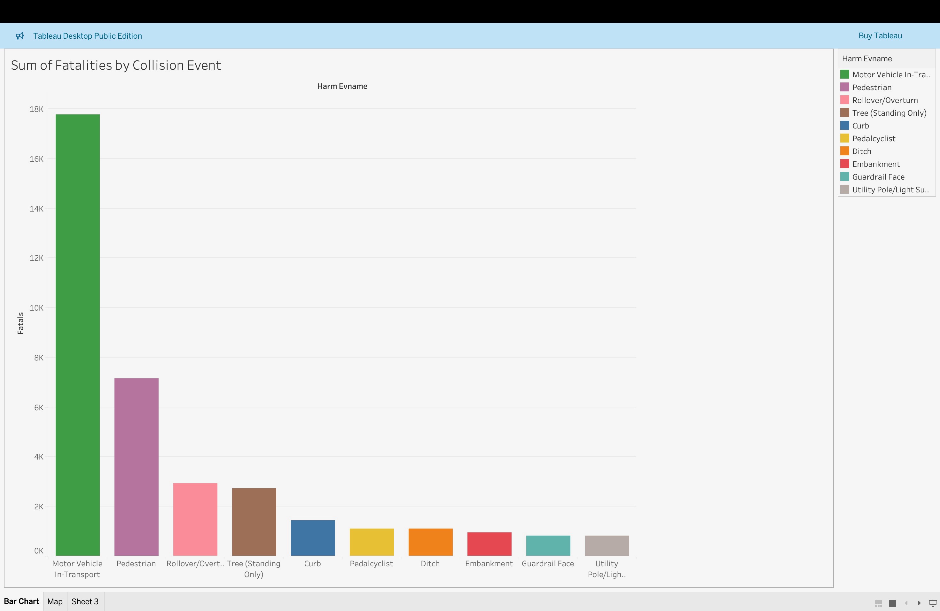Select the Rollover/Overturn pink bar
This screenshot has width=940, height=611.
(195, 519)
